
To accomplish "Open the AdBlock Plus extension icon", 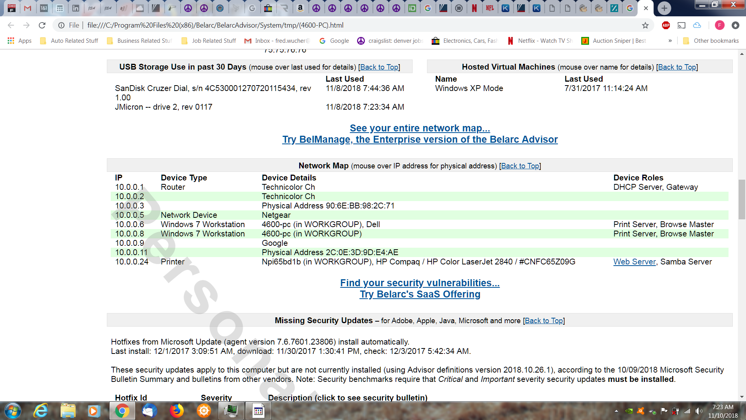I will (666, 25).
